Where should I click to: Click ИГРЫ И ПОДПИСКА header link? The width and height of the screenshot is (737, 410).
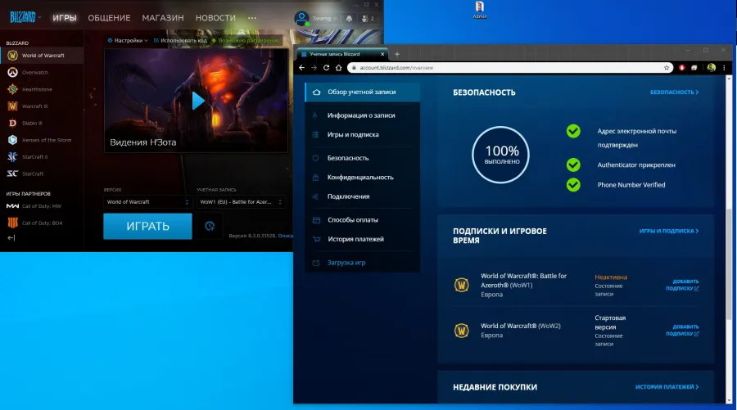[x=668, y=231]
